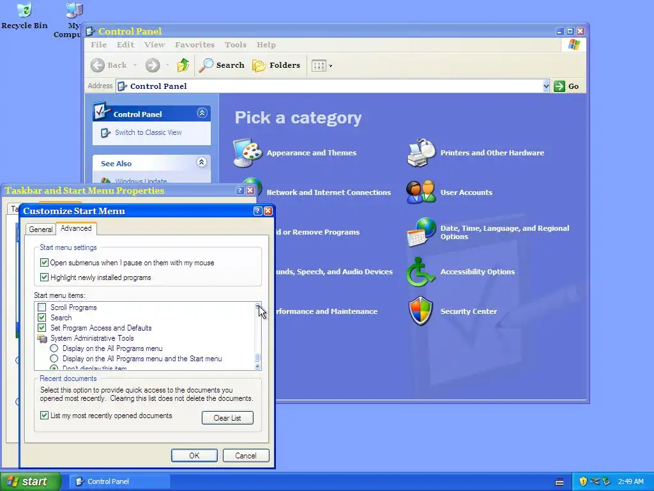Viewport: 654px width, 491px height.
Task: Click the Clear List button
Action: (227, 418)
